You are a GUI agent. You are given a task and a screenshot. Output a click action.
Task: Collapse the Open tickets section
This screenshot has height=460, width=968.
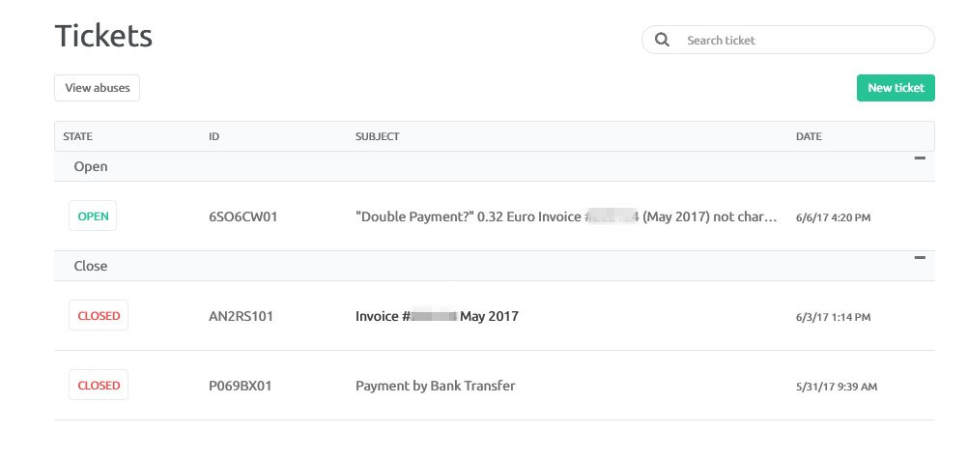pyautogui.click(x=920, y=158)
